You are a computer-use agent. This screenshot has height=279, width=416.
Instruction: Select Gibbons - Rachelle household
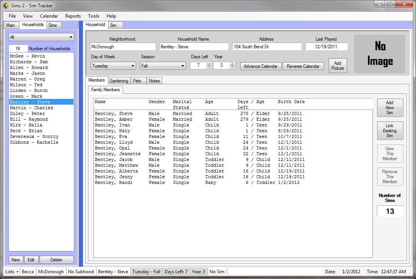click(41, 142)
